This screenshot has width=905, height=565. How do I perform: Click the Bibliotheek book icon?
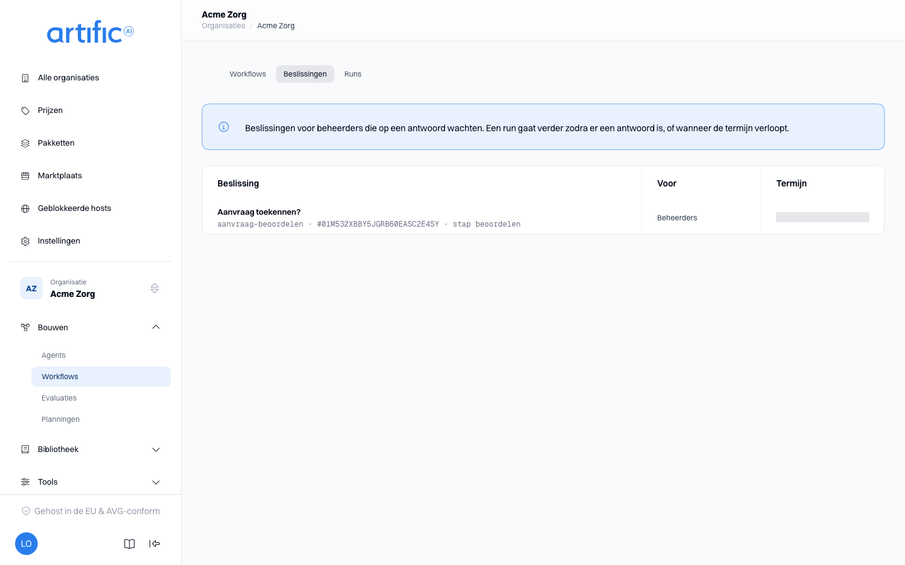(x=25, y=449)
